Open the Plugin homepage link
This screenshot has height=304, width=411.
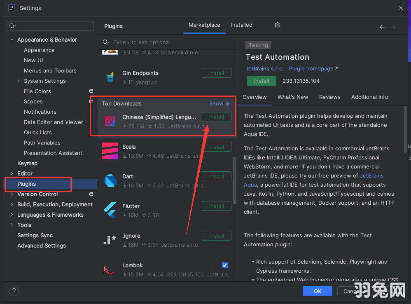pos(313,69)
